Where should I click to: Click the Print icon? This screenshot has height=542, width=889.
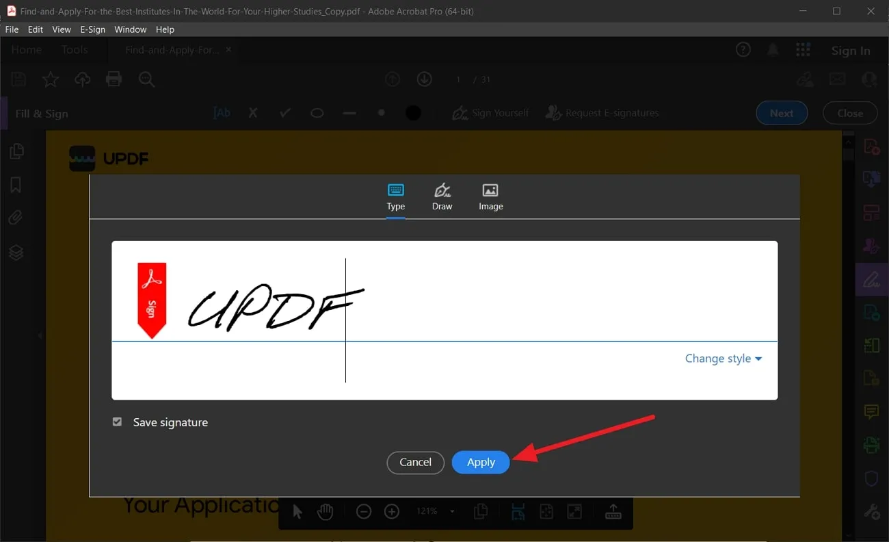click(x=114, y=79)
